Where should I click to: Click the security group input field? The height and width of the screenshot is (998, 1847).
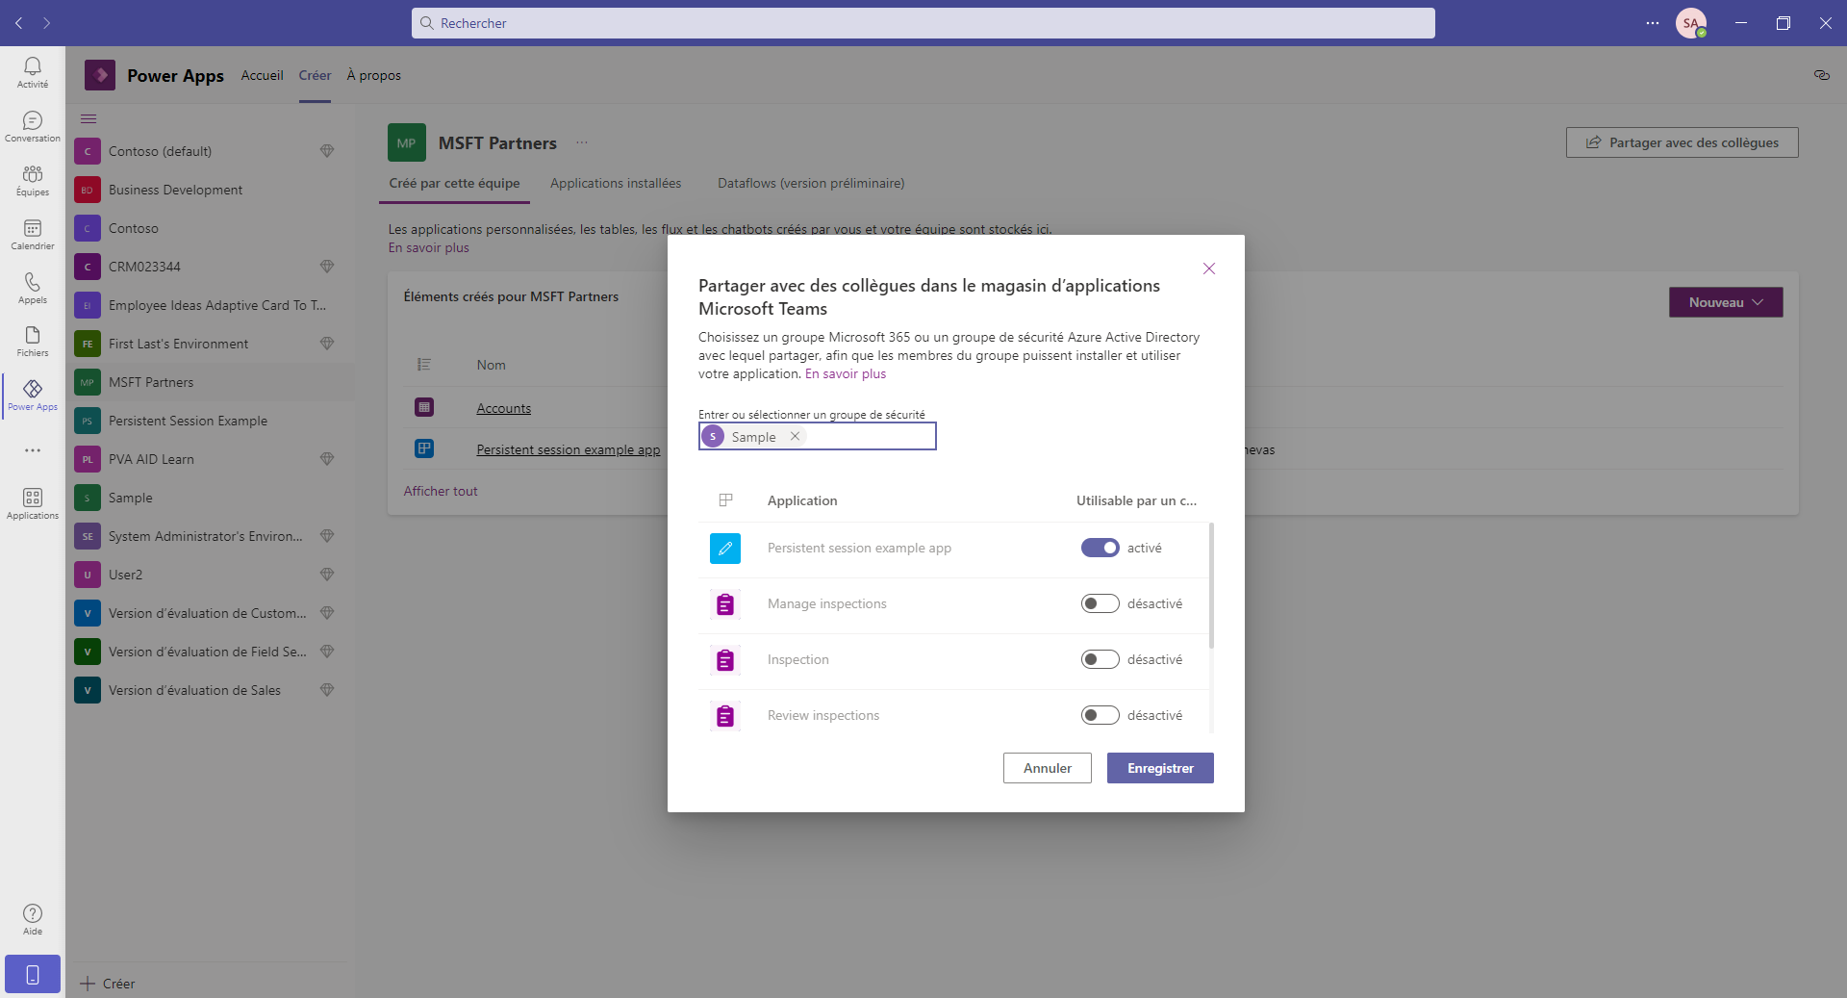pos(818,436)
